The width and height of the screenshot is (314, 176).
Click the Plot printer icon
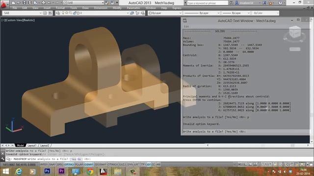click(x=44, y=3)
